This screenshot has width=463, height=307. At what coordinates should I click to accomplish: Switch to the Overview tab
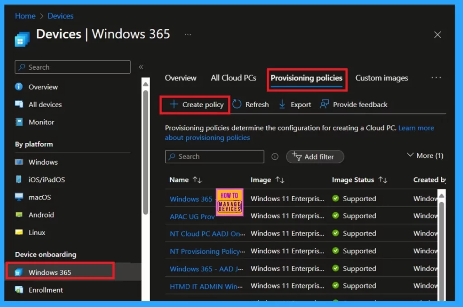(180, 78)
